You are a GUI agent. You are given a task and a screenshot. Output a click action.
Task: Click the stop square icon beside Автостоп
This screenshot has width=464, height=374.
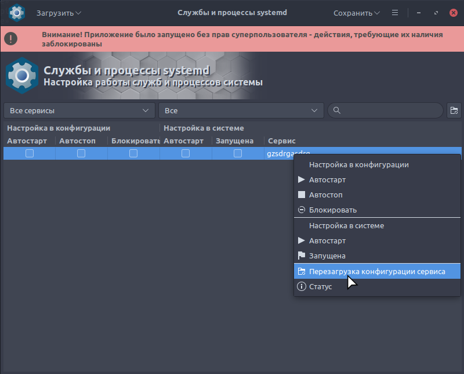(x=301, y=195)
